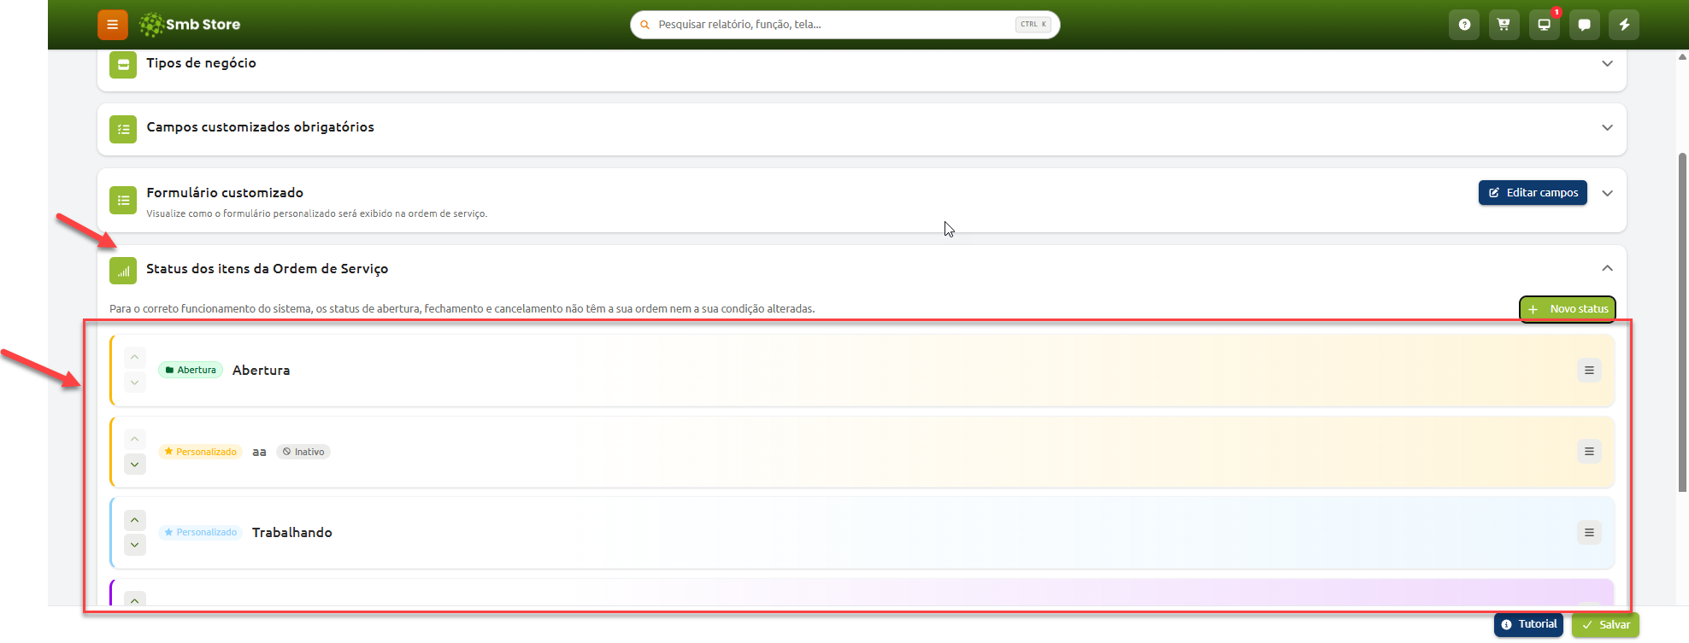The width and height of the screenshot is (1689, 643).
Task: Click the magnifier icon in search bar
Action: coord(645,25)
